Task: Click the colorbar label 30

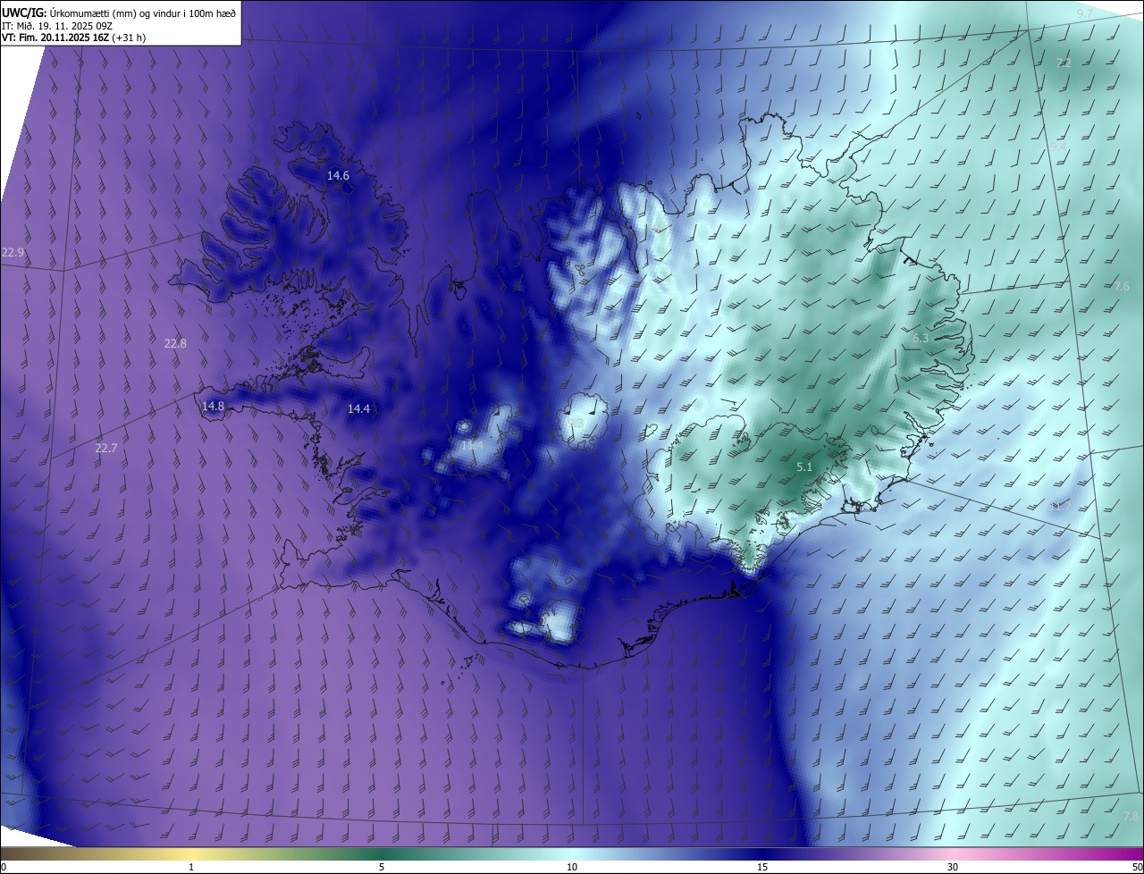Action: 953,867
